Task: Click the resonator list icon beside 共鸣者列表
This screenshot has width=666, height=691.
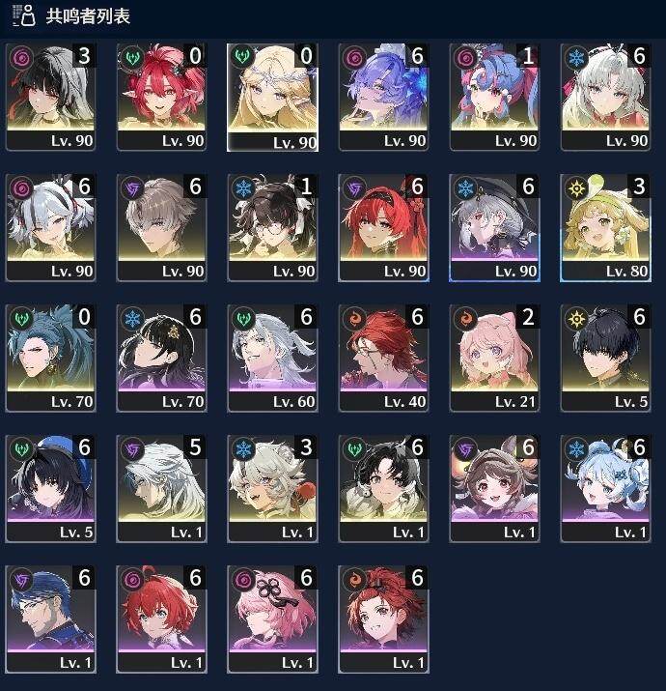Action: [24, 15]
